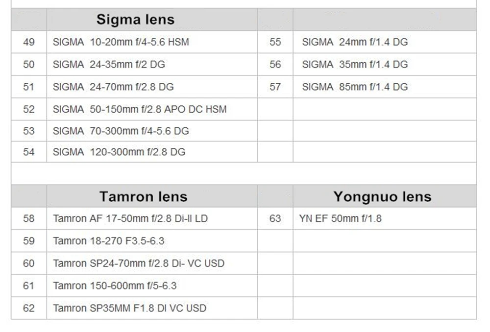Click the Sigma lens header
This screenshot has height=332, width=490.
(135, 20)
